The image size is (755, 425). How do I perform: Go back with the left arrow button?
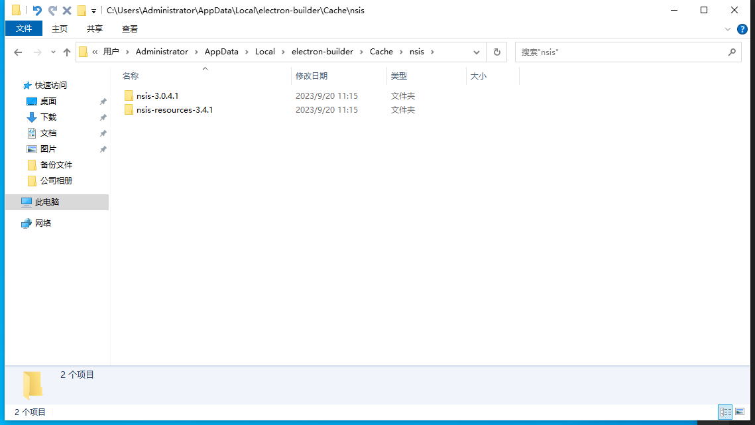18,52
